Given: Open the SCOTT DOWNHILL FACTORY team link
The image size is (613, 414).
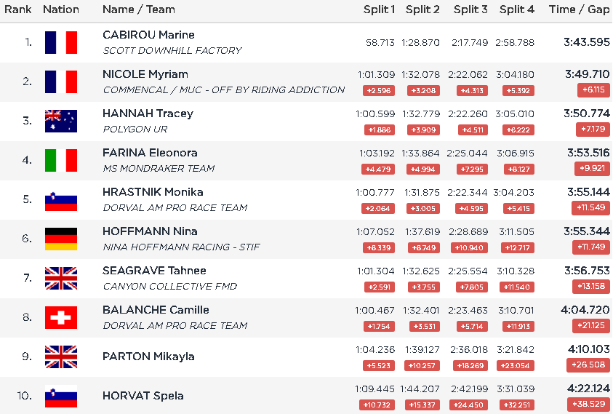Looking at the screenshot, I should [172, 51].
